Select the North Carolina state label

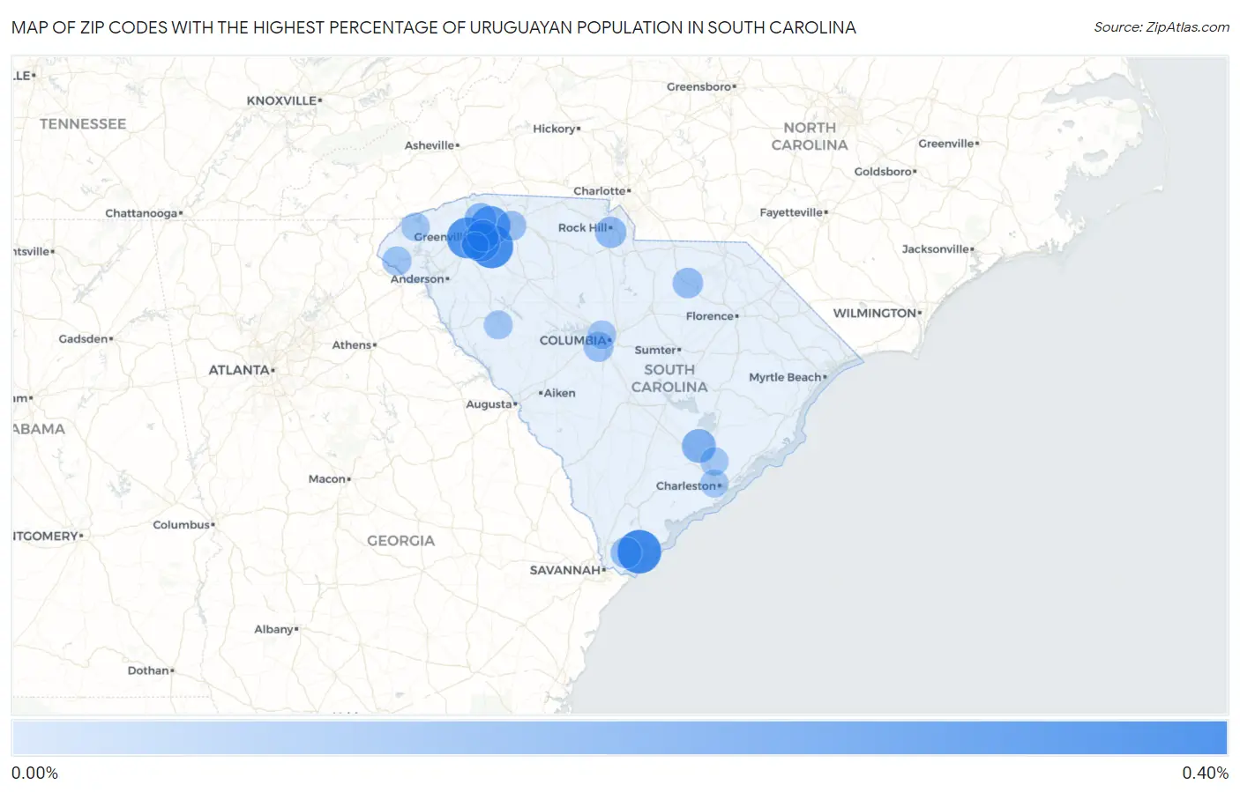(810, 137)
